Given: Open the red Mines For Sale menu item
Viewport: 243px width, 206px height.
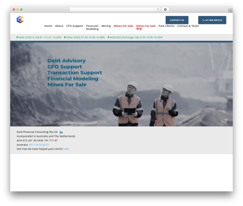Looking at the screenshot, I should (123, 26).
